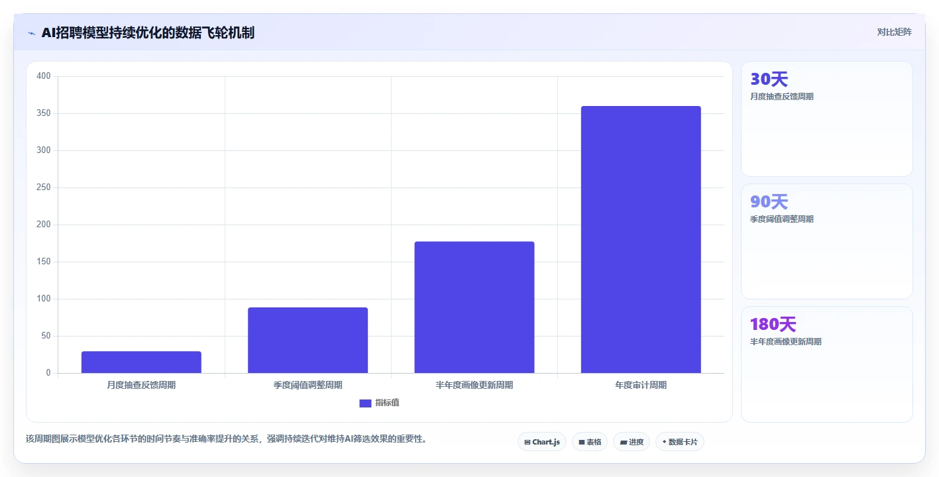Click the 30天 card value

(x=769, y=79)
